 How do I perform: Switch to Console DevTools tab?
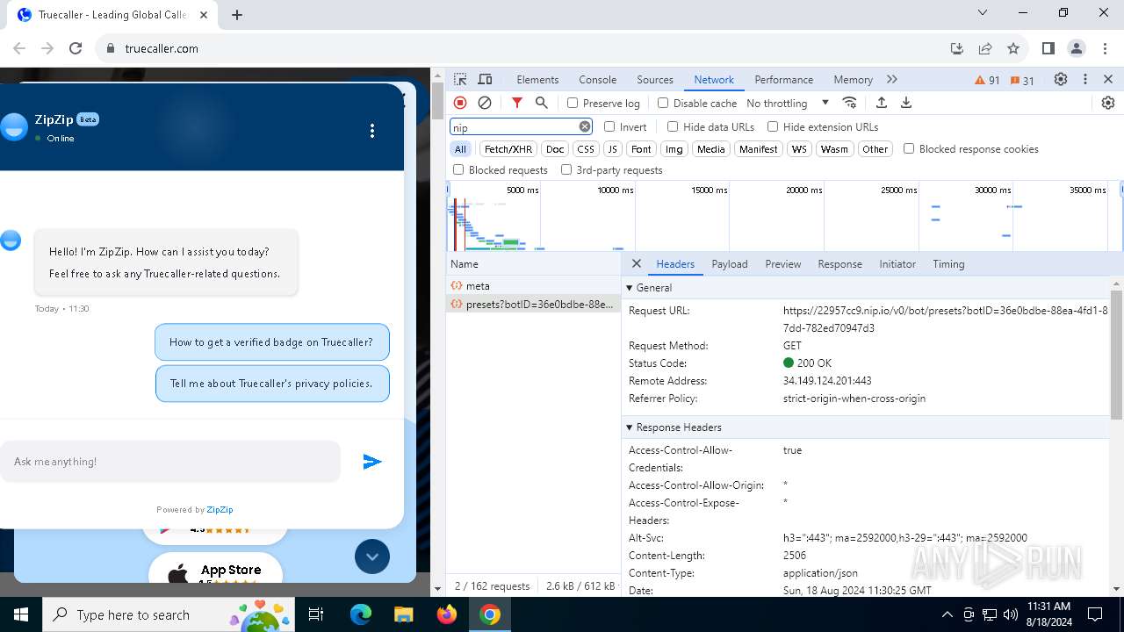coord(597,79)
